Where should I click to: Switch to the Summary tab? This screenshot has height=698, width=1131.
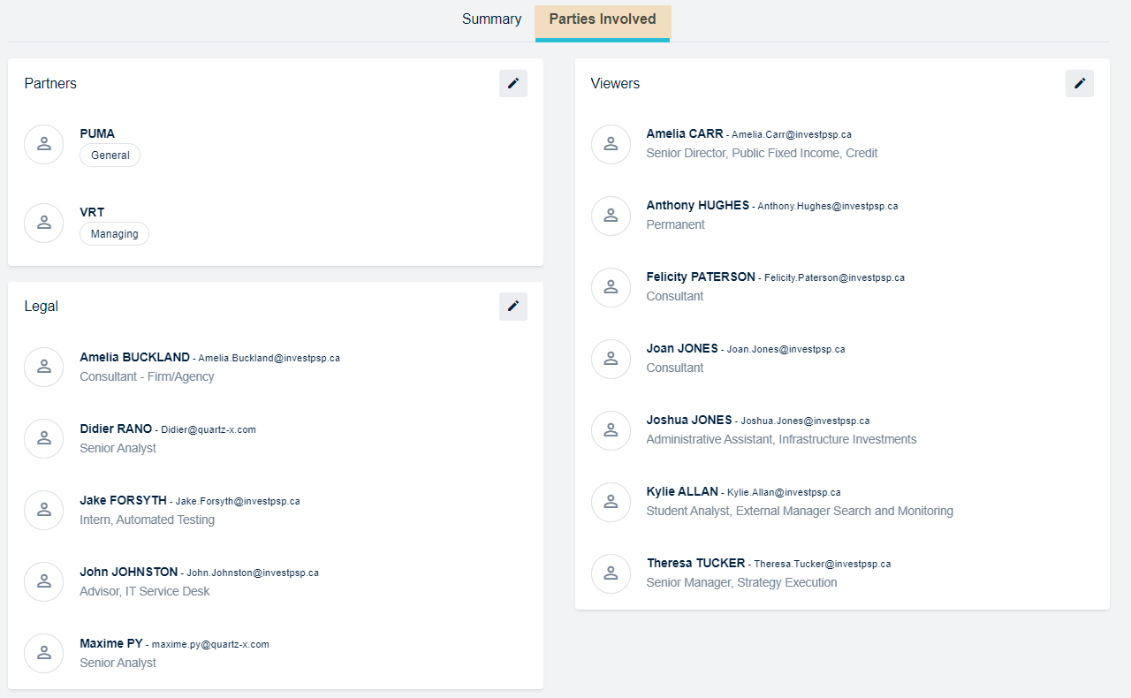[x=491, y=19]
